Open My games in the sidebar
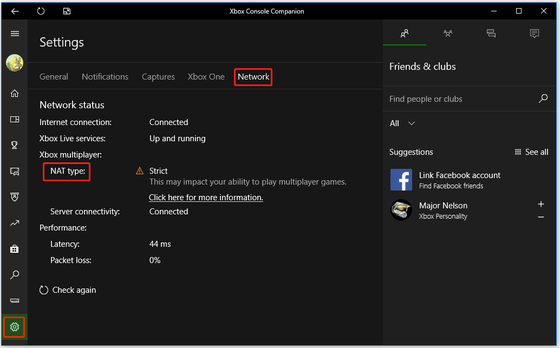The width and height of the screenshot is (560, 348). click(15, 119)
